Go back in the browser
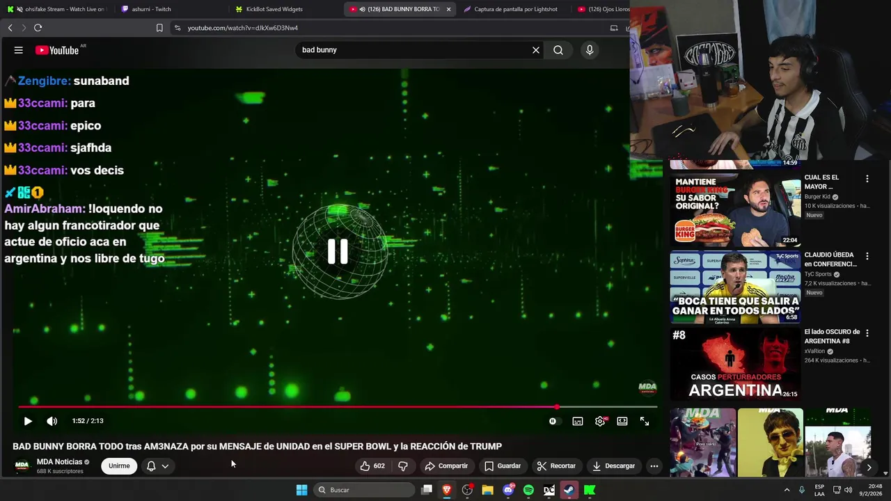Image resolution: width=891 pixels, height=501 pixels. point(10,28)
